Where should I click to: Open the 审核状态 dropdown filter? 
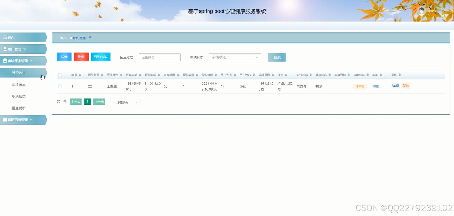coord(235,57)
